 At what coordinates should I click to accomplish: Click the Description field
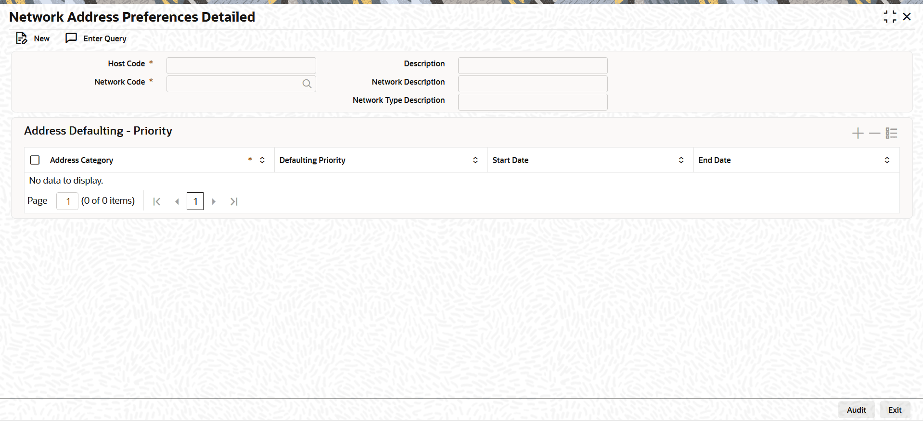(533, 65)
